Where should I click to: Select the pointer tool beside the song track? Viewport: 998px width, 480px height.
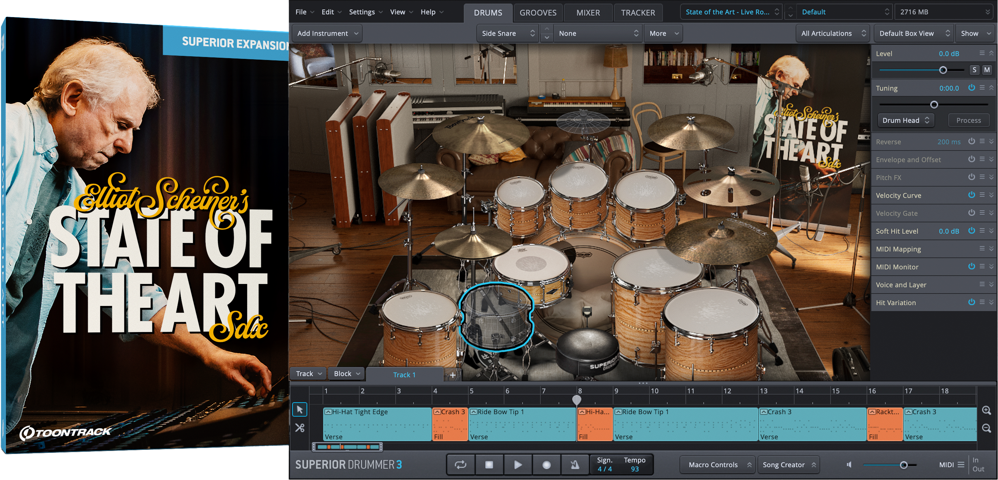[x=299, y=409]
